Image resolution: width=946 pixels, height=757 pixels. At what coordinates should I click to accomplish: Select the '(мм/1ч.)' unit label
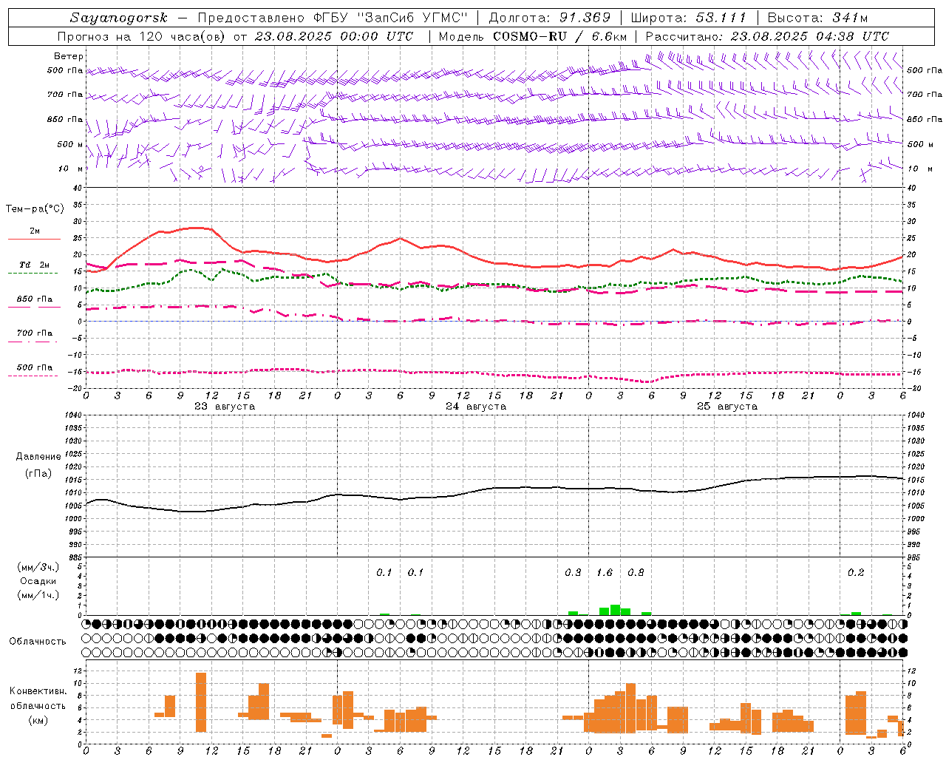click(x=38, y=595)
